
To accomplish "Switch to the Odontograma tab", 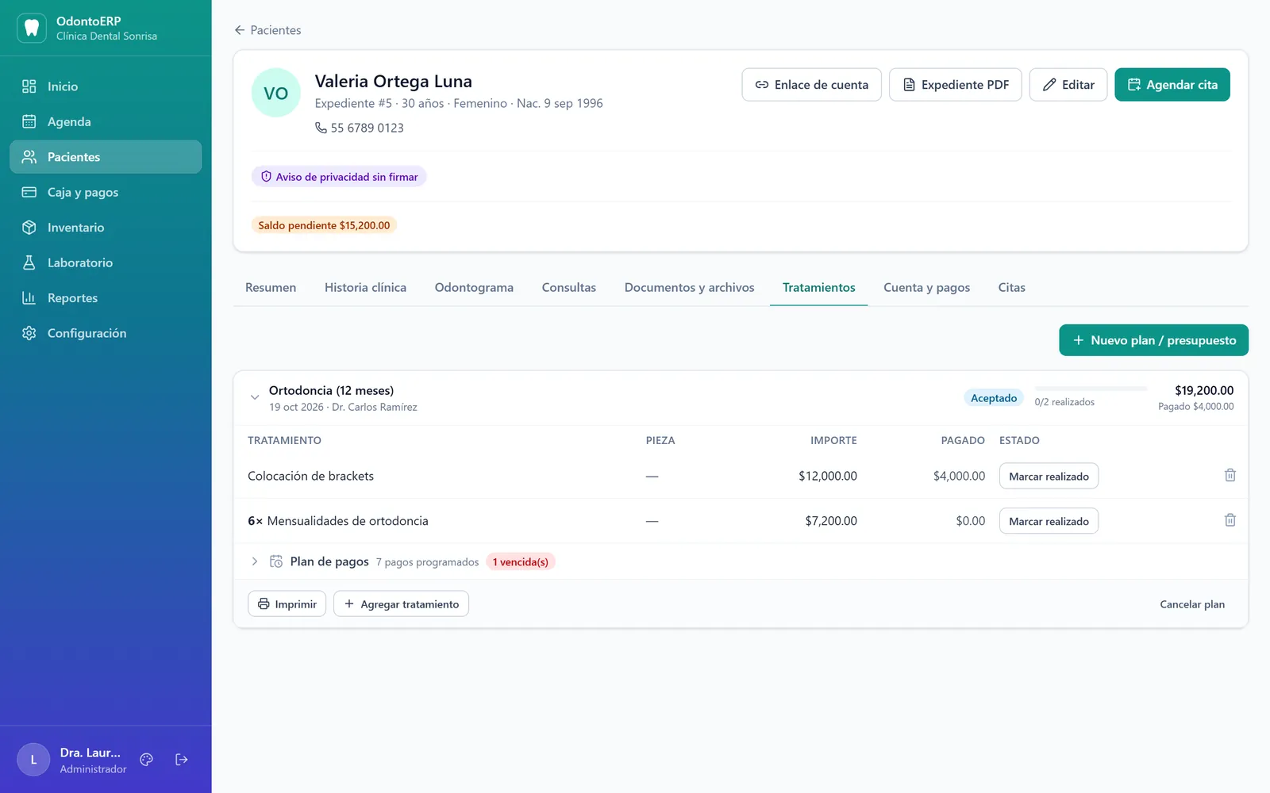I will coord(474,287).
